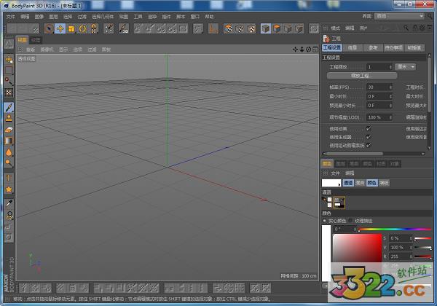Select the Move tool in top toolbar
Image resolution: width=437 pixels, height=306 pixels.
(60, 28)
